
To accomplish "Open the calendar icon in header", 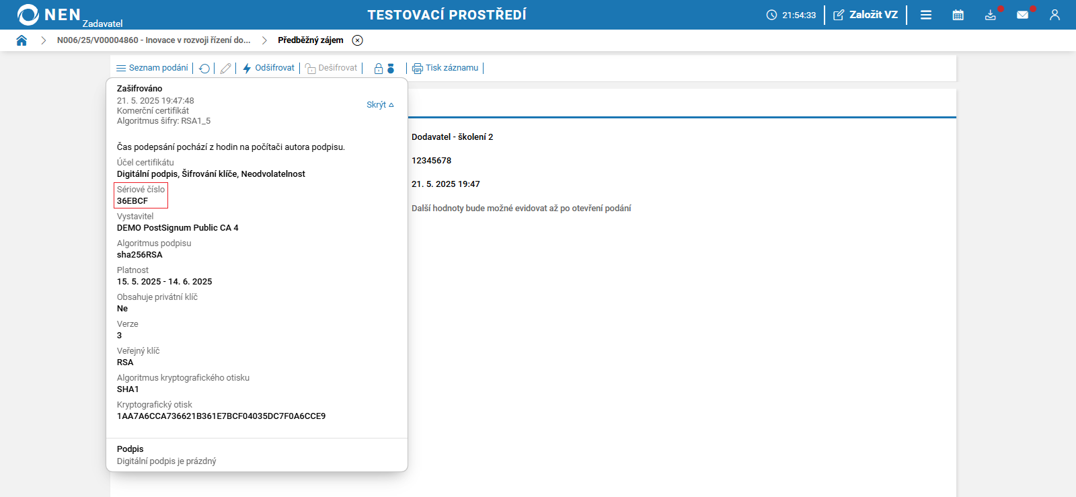I will pos(958,15).
